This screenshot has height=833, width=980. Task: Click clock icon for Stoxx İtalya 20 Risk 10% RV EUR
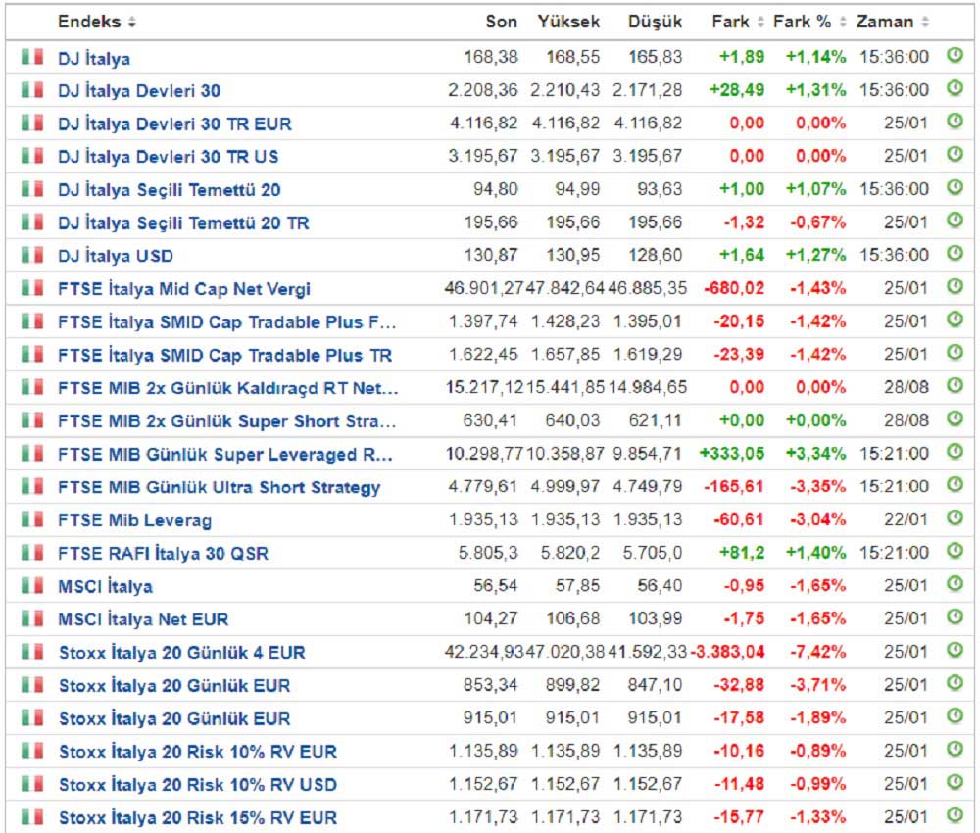[955, 749]
